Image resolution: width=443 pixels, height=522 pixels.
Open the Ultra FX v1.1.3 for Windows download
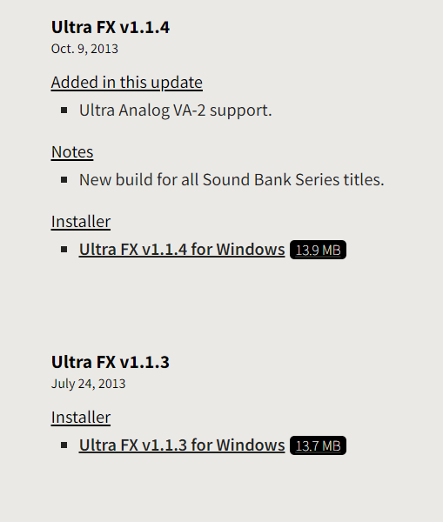pyautogui.click(x=182, y=445)
